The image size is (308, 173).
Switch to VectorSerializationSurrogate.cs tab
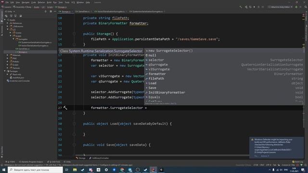111,12
